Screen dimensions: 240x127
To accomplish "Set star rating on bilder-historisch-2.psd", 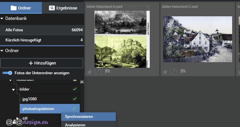I will pos(165,72).
